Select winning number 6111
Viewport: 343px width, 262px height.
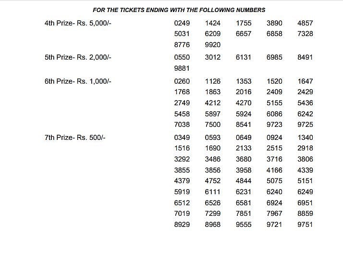[212, 192]
